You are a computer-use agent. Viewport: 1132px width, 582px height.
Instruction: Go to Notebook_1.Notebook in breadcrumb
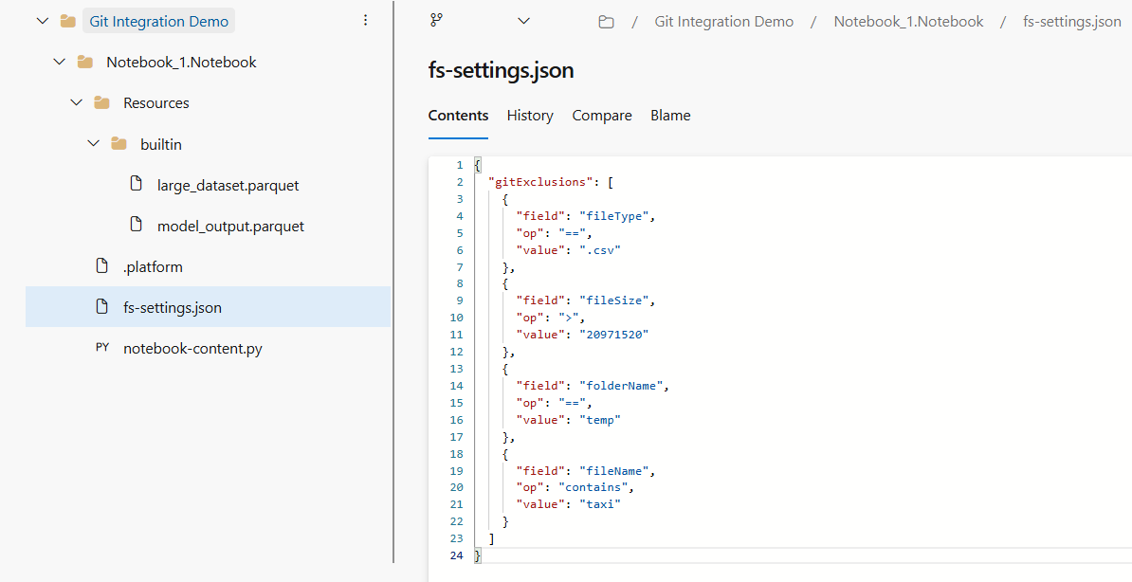pyautogui.click(x=908, y=22)
